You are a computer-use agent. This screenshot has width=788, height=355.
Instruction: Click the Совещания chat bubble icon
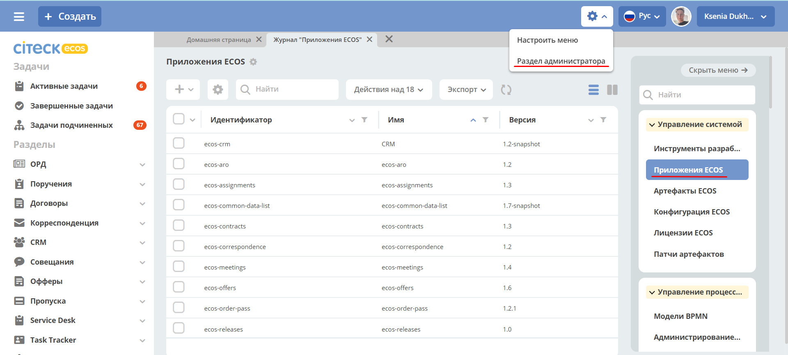pos(19,262)
